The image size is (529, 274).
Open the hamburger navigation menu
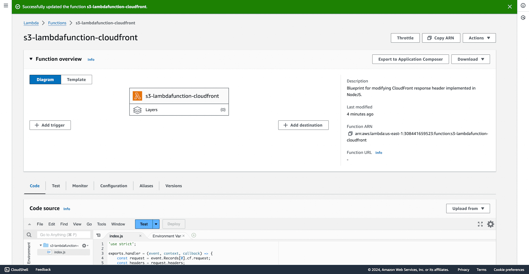coord(6,6)
